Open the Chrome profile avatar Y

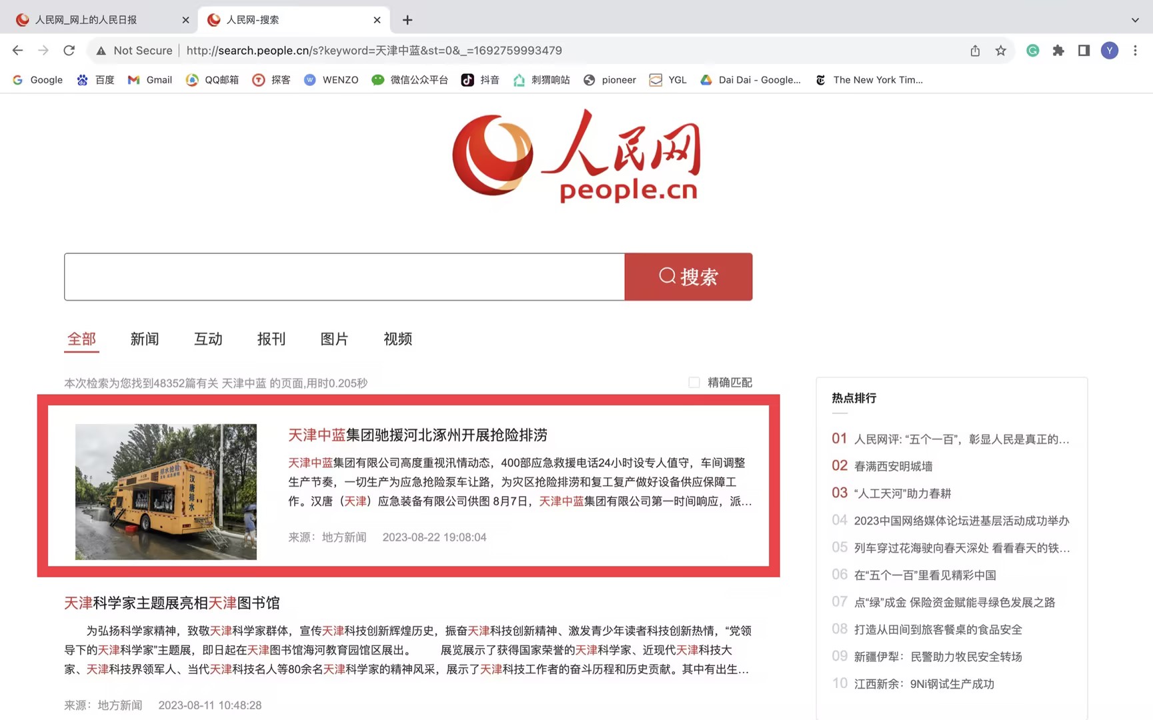pos(1110,51)
